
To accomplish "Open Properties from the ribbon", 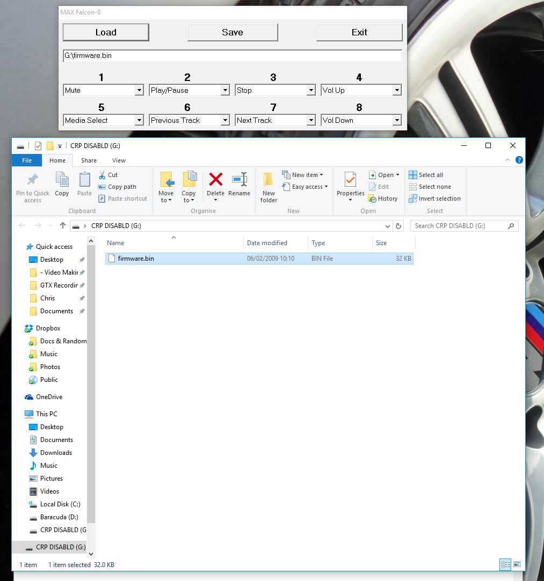I will (x=350, y=183).
